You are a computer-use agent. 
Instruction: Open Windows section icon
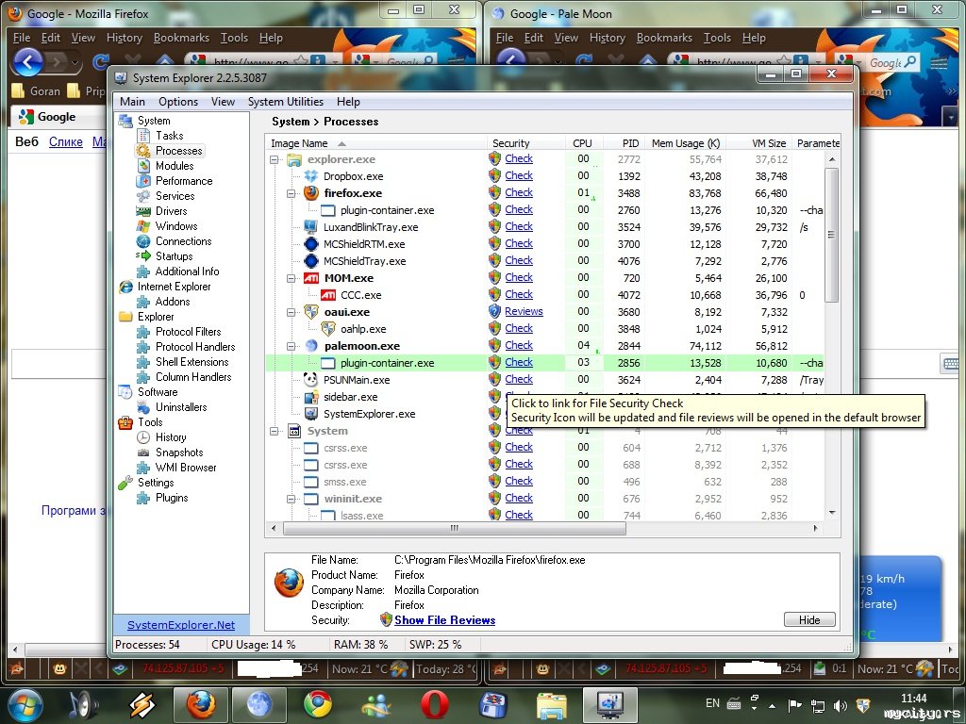click(x=143, y=226)
